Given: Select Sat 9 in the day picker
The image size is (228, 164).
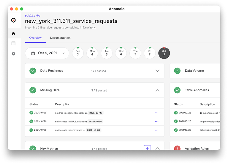Looking at the screenshot, I should click(x=164, y=53).
